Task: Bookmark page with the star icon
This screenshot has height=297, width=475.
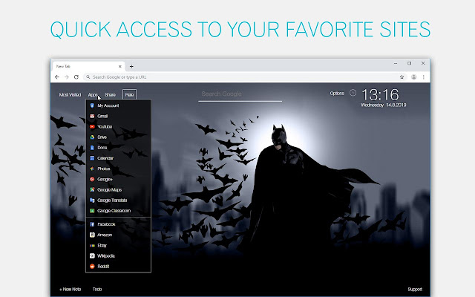Action: 402,77
